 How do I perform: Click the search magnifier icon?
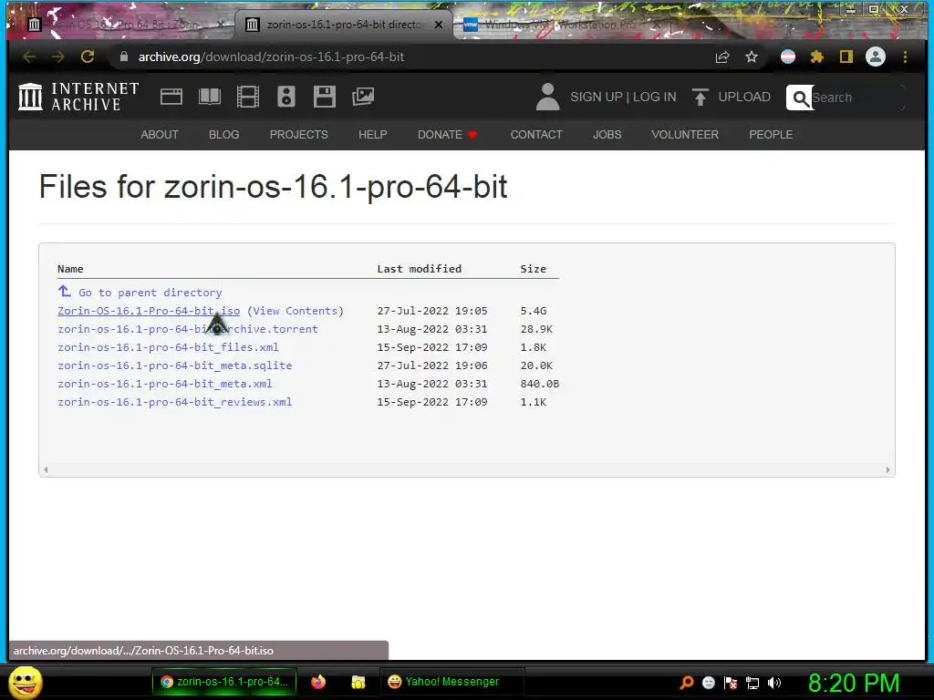click(799, 98)
